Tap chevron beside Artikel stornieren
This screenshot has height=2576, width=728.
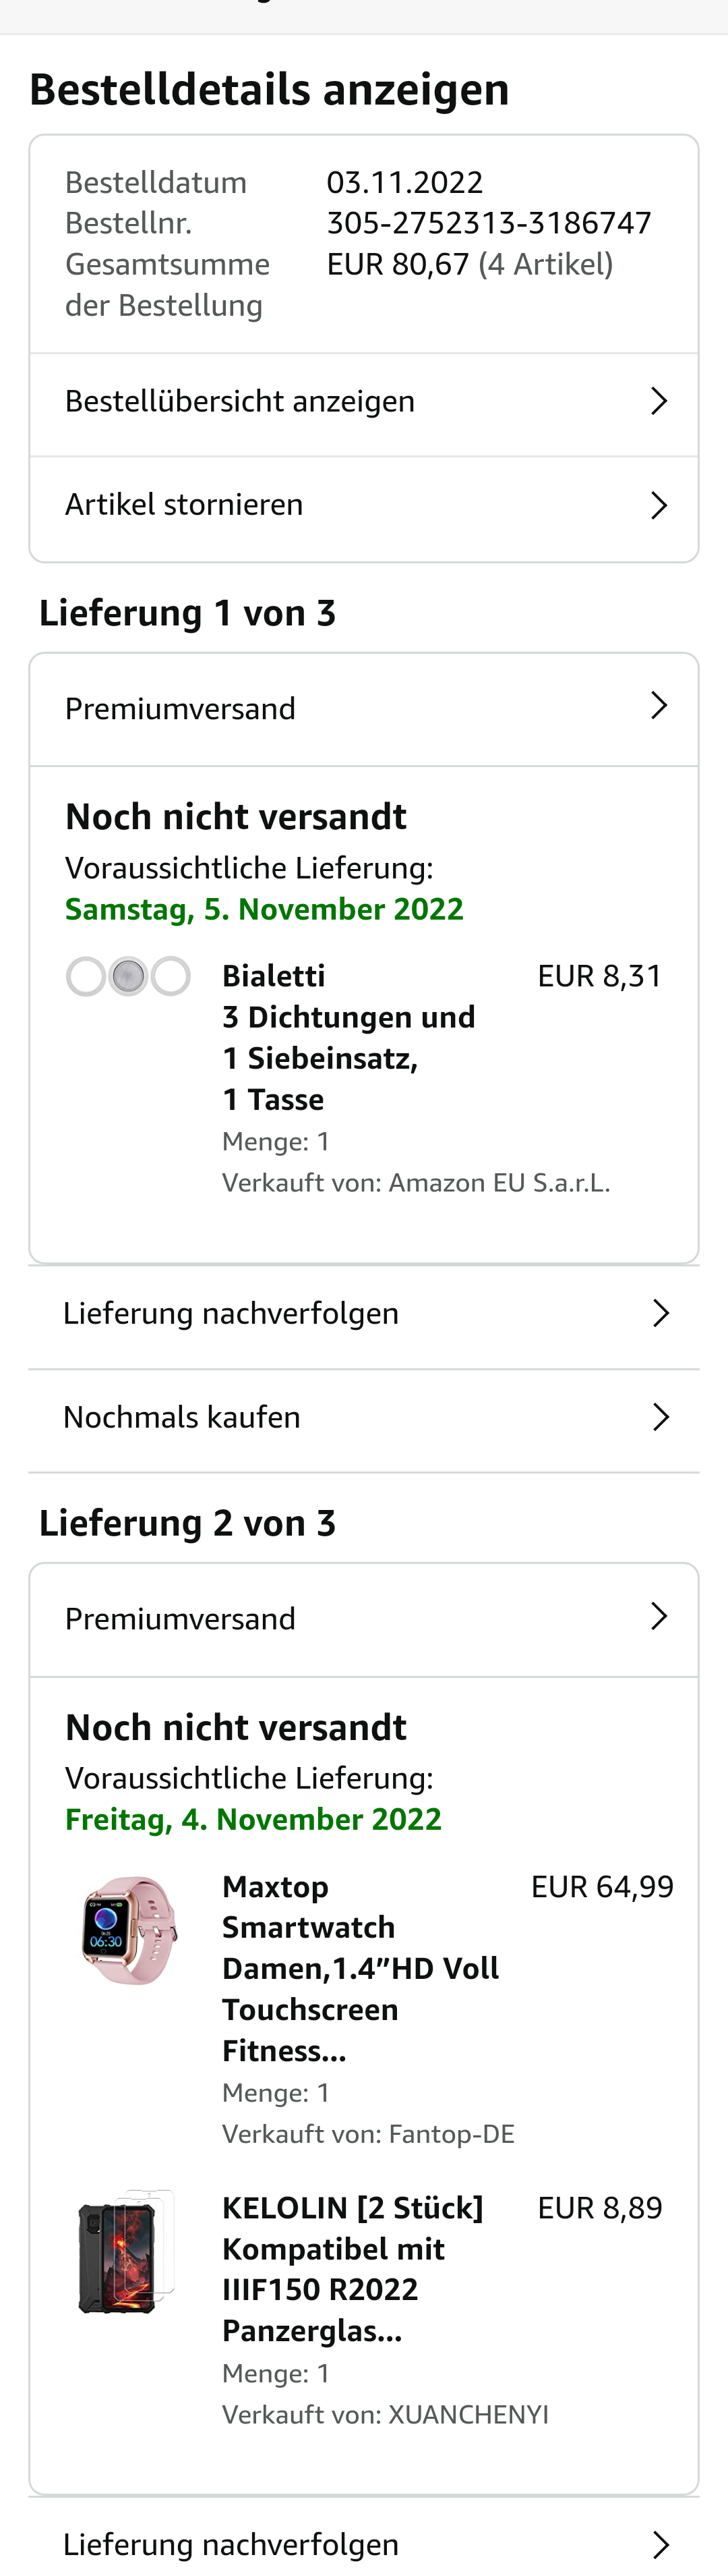pos(658,506)
